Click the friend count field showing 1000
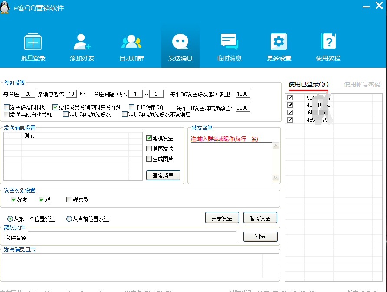This screenshot has width=387, height=292. coord(243,94)
